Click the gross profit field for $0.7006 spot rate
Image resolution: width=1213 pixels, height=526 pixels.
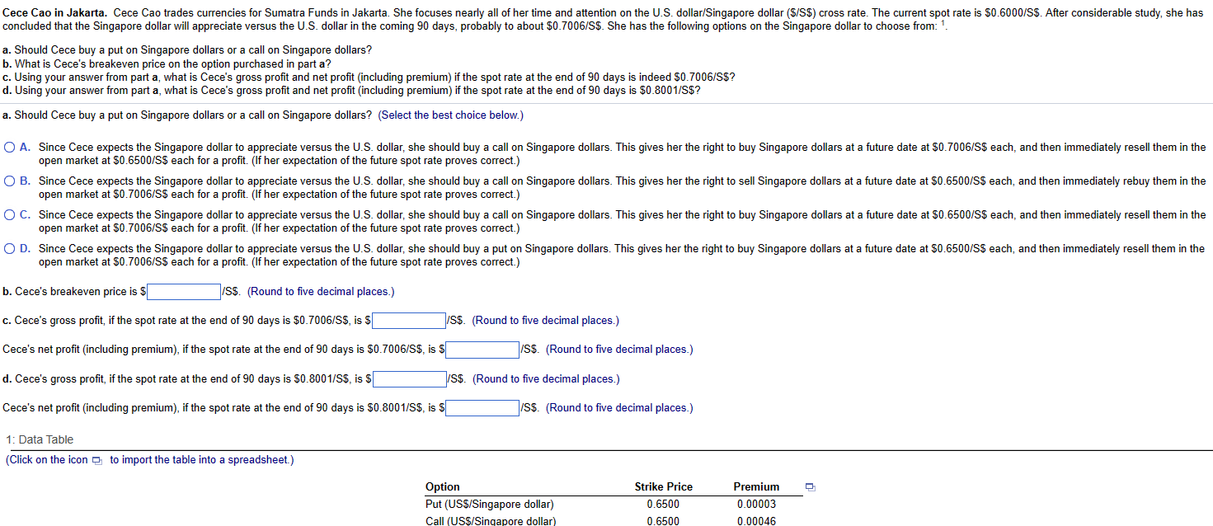[409, 320]
